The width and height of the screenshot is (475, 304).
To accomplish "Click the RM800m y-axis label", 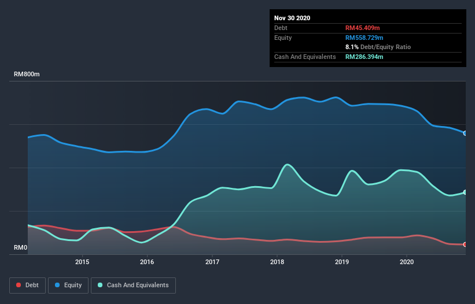I will (x=27, y=74).
